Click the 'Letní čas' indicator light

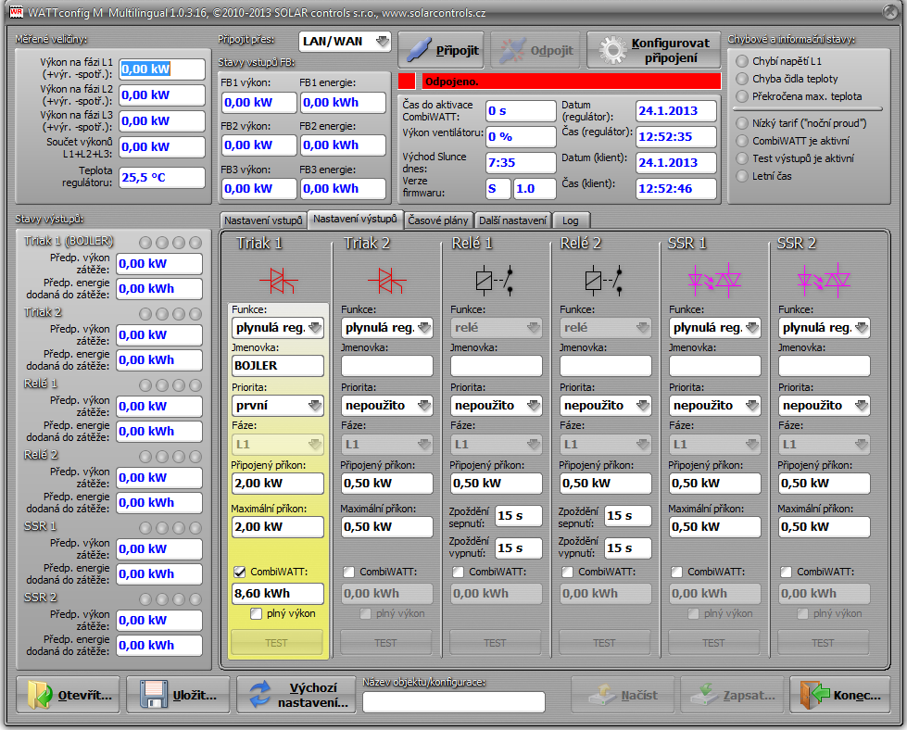(742, 176)
